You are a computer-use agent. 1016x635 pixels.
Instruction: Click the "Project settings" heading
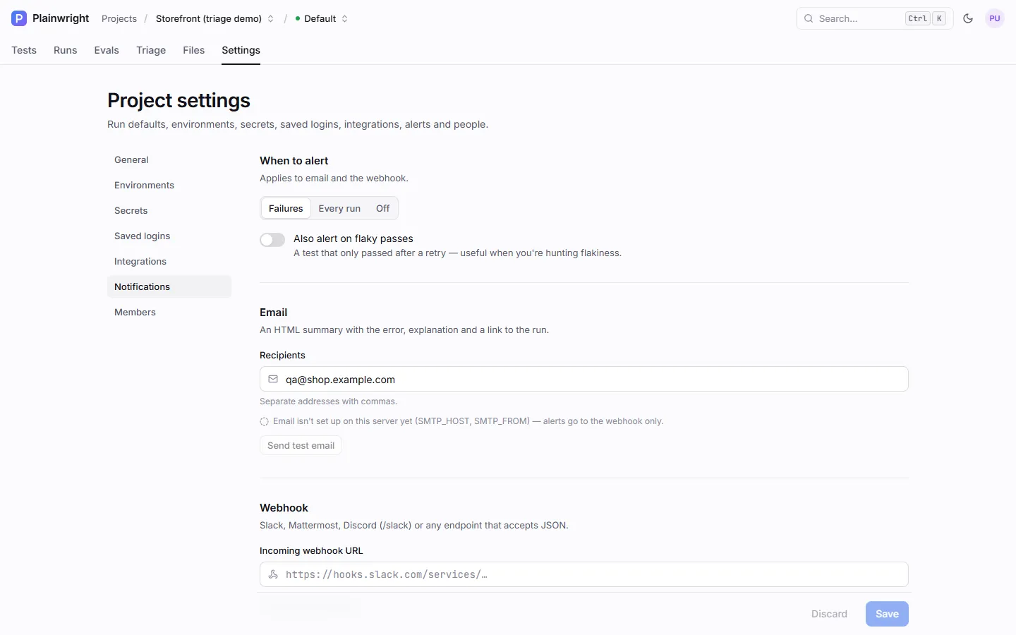[179, 100]
